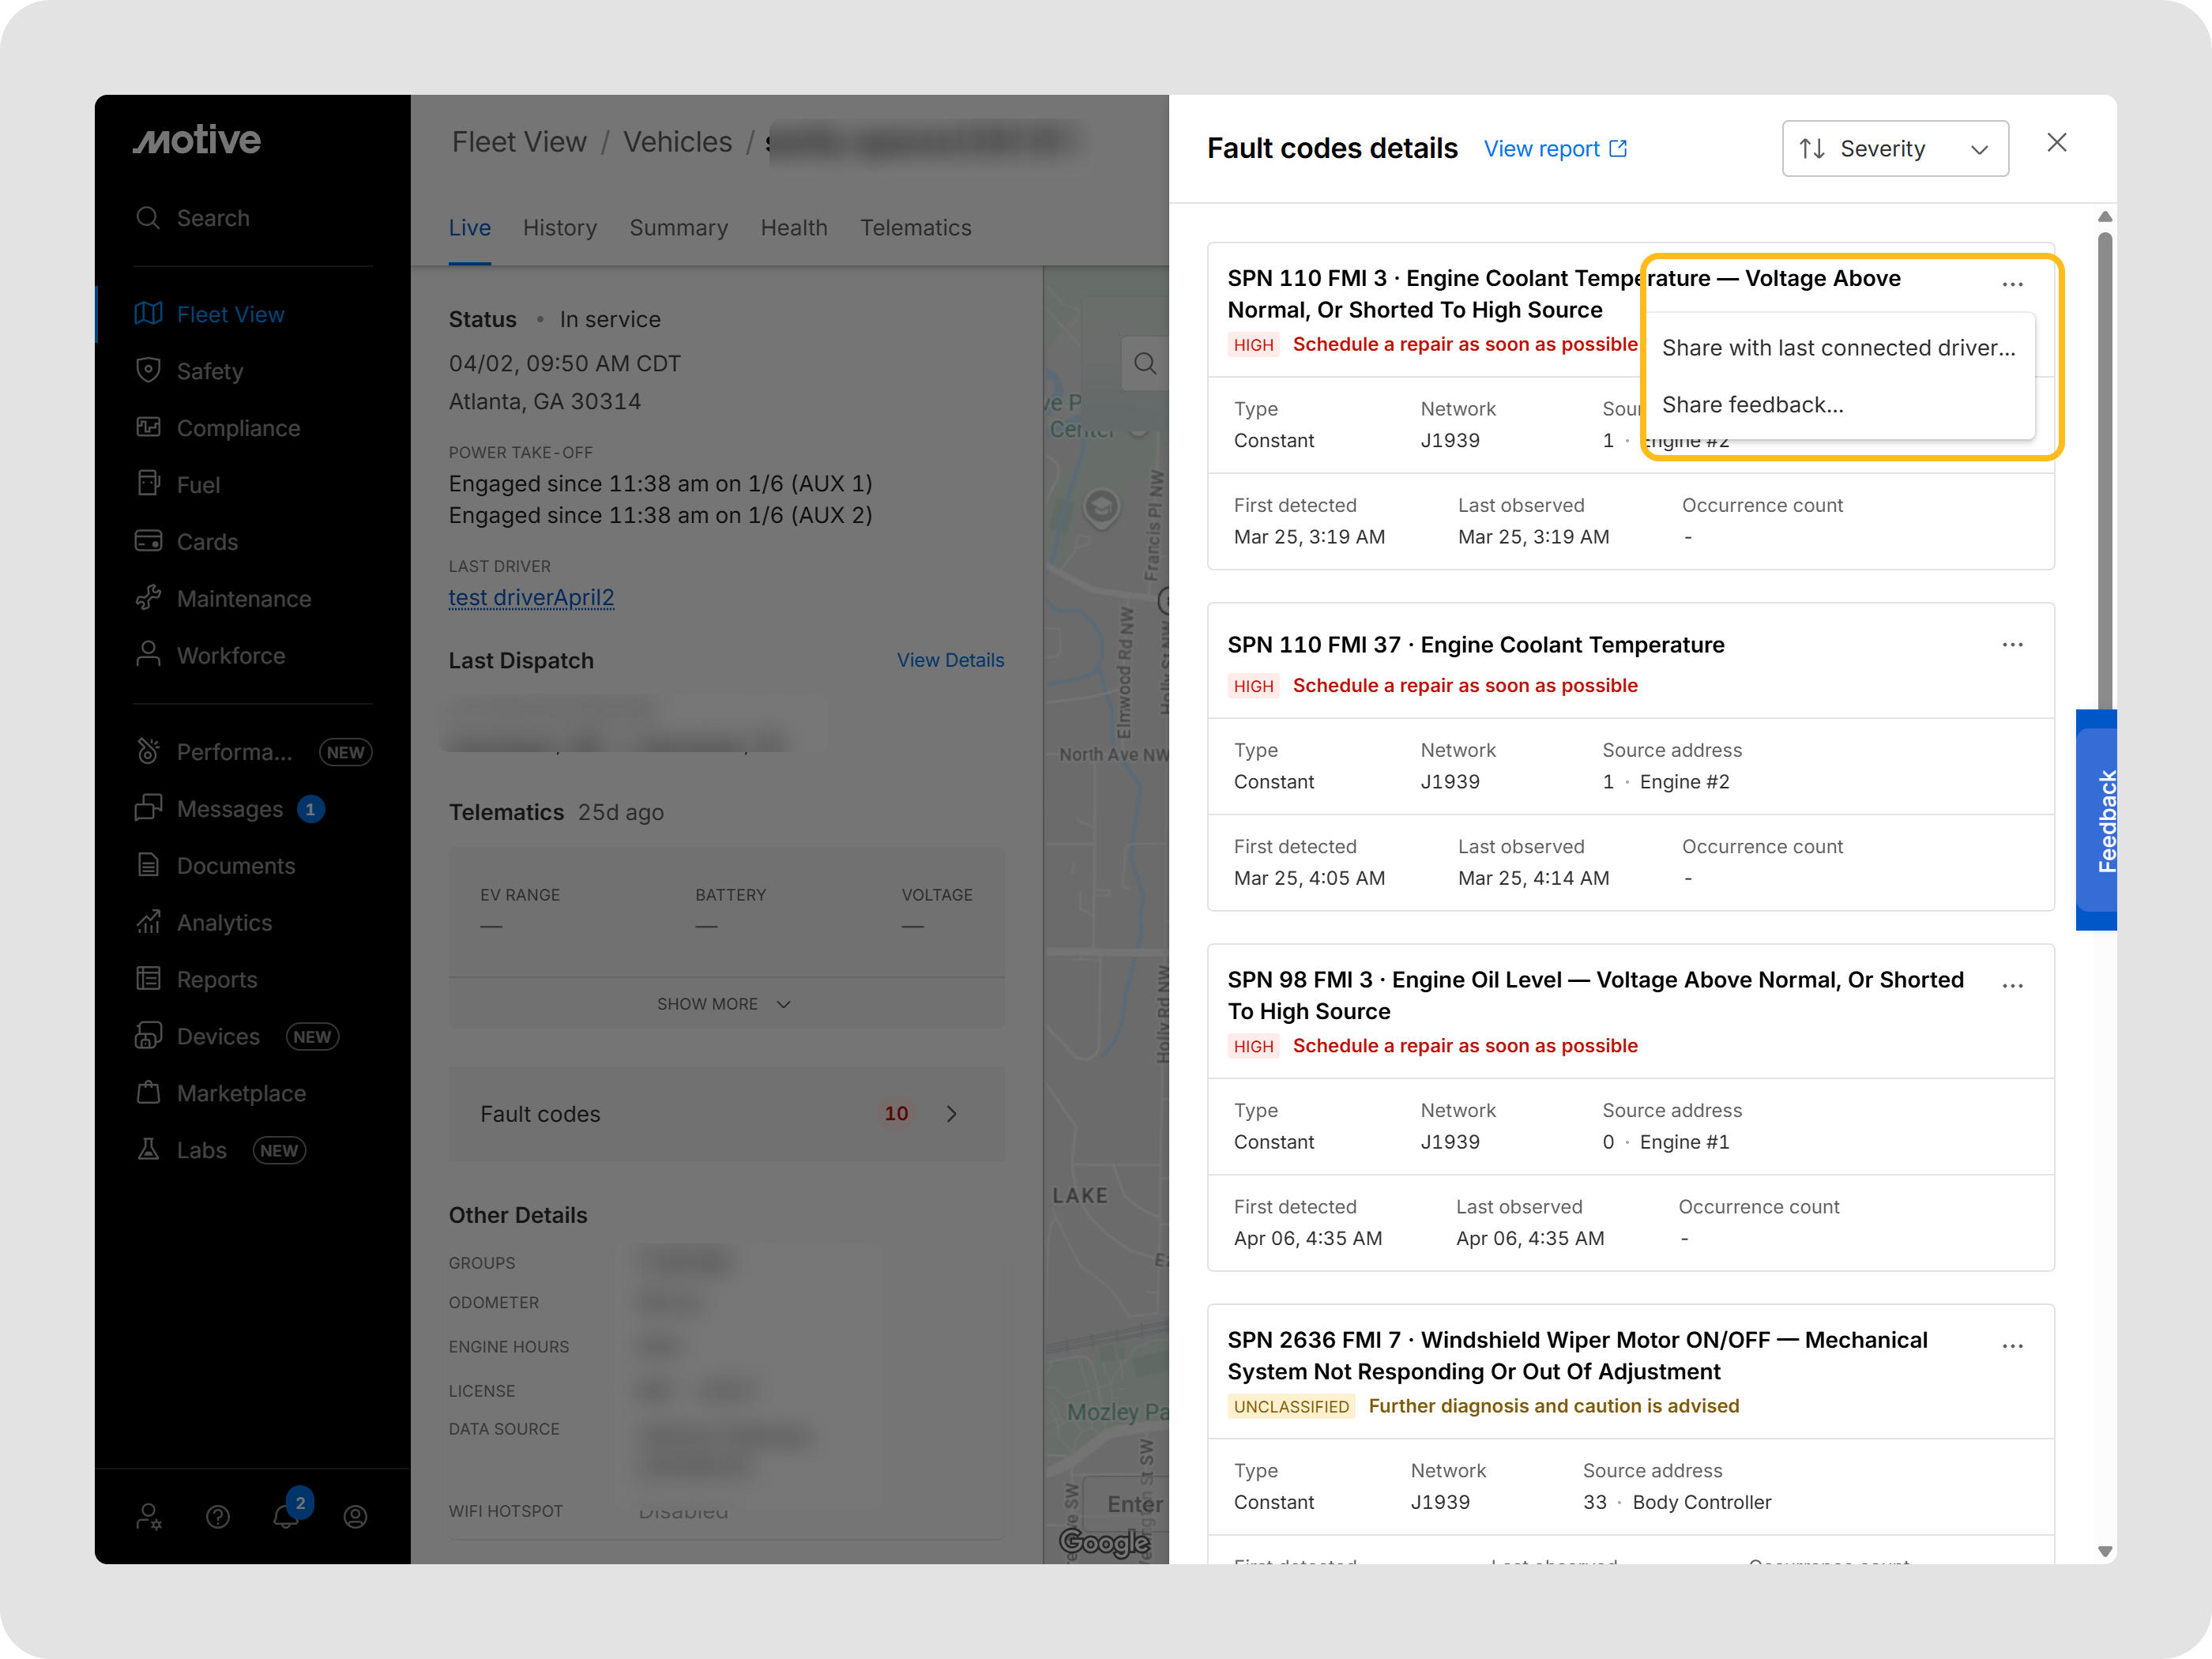Click the scrollbar down arrow
Screen dimensions: 2212x1659
click(2105, 1552)
